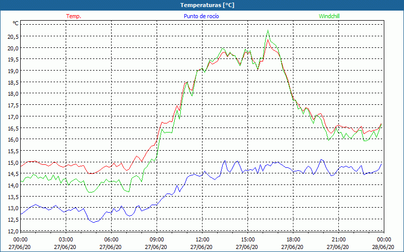
Task: Click the 16,0 y-axis value
Action: click(x=13, y=140)
